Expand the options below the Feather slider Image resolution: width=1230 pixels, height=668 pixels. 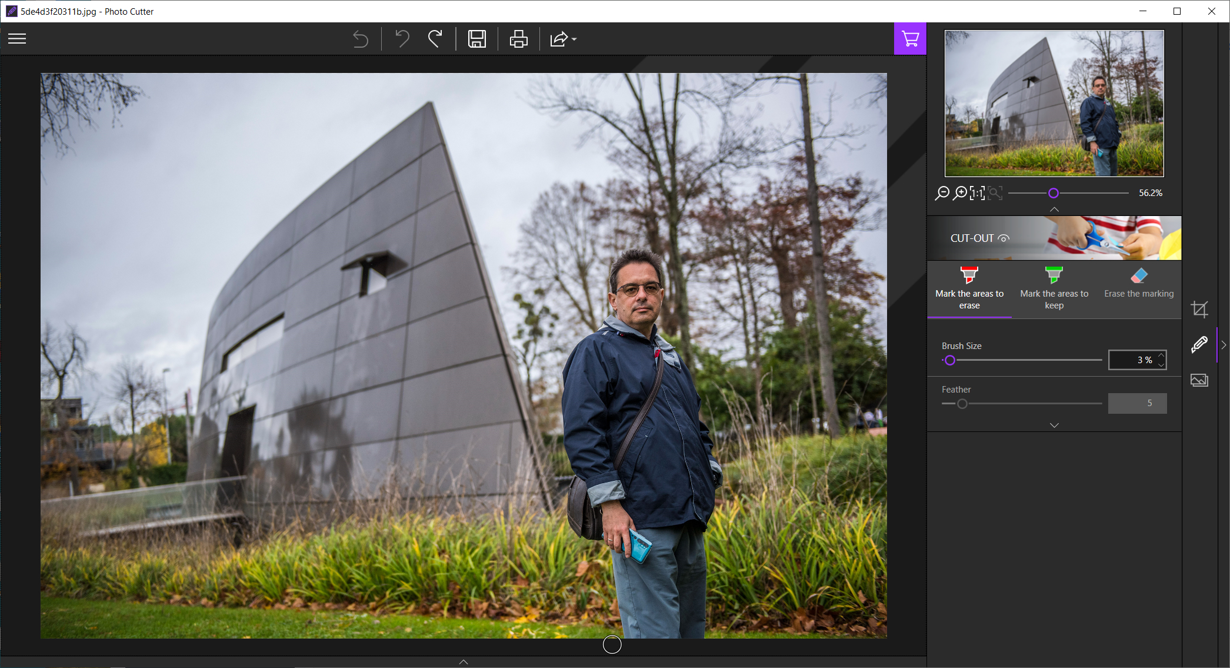1054,425
